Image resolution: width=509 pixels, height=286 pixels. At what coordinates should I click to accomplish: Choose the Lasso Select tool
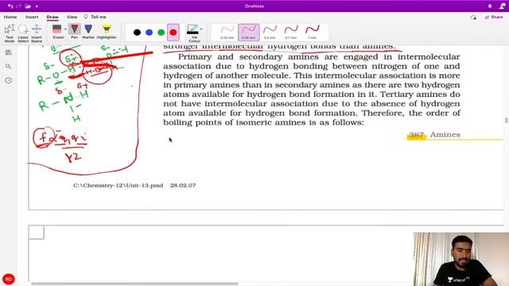23,33
